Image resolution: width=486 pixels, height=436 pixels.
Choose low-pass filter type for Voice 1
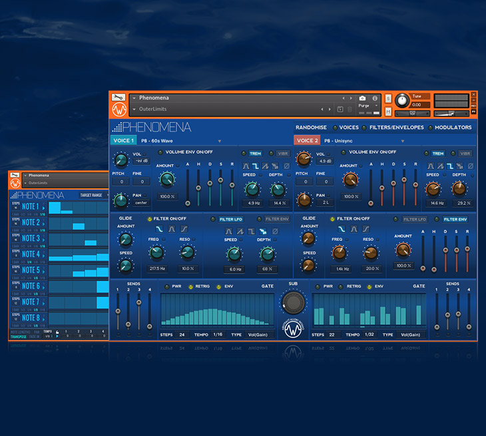(159, 229)
